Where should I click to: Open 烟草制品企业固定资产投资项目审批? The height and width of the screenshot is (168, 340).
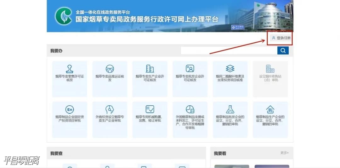pos(70,120)
